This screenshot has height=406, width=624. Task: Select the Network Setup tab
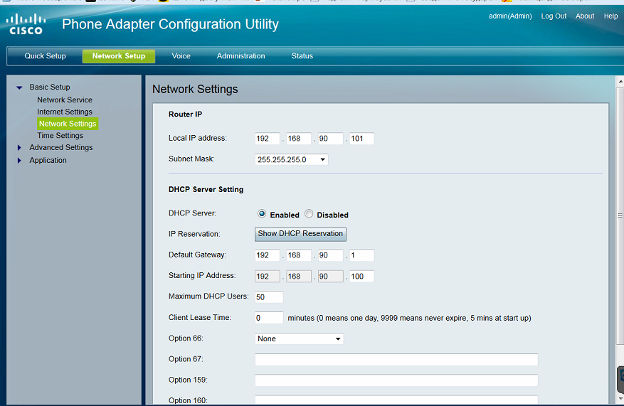click(x=119, y=56)
